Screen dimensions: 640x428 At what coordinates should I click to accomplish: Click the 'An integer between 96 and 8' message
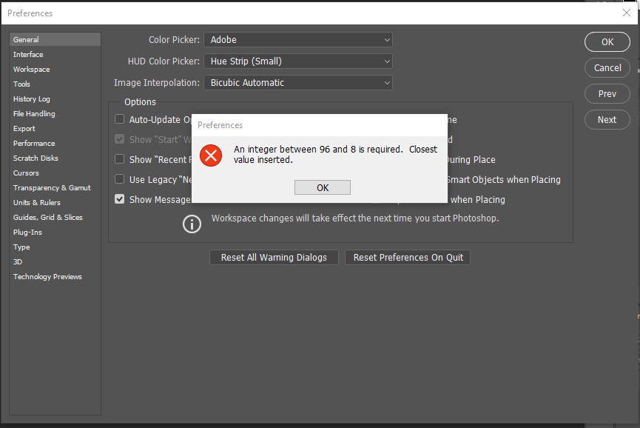[335, 154]
